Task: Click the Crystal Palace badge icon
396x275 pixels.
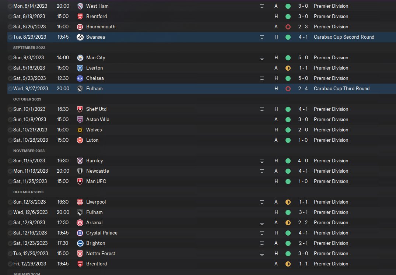Action: pyautogui.click(x=80, y=233)
